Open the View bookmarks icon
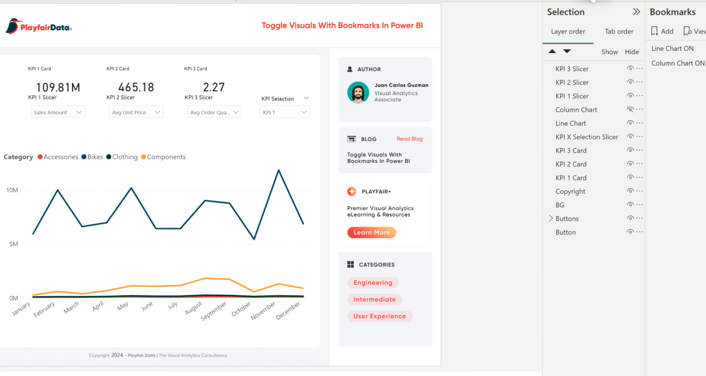 688,31
